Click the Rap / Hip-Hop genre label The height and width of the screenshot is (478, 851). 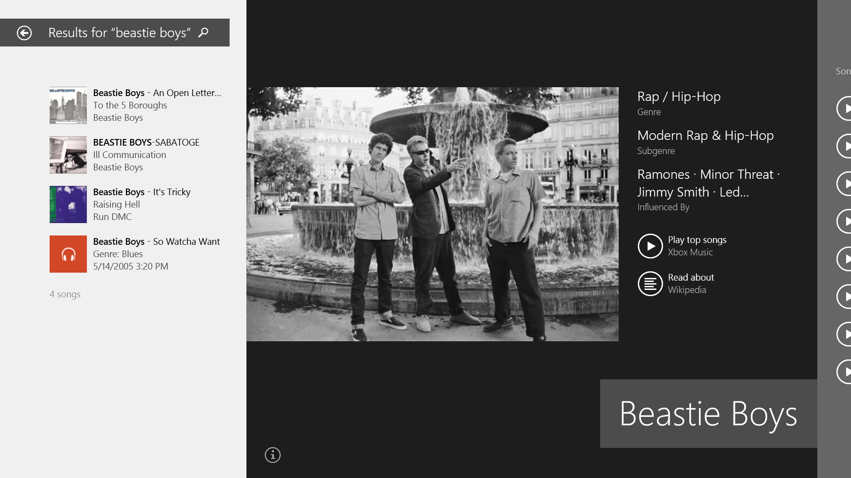pyautogui.click(x=679, y=96)
